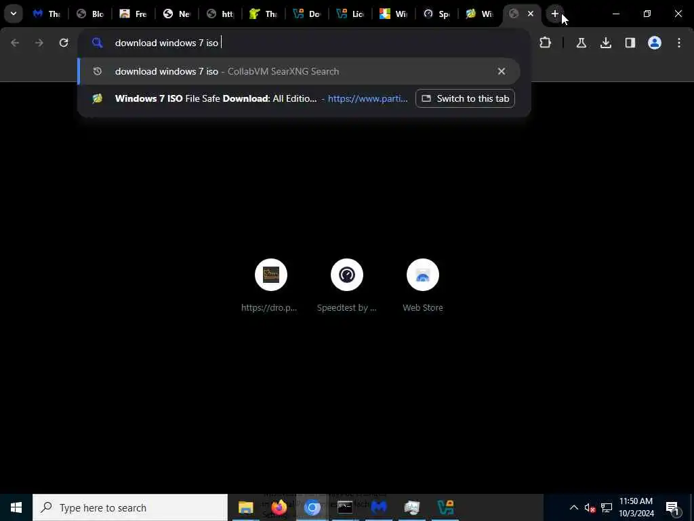The width and height of the screenshot is (694, 521).
Task: Reload the current page
Action: pos(64,43)
